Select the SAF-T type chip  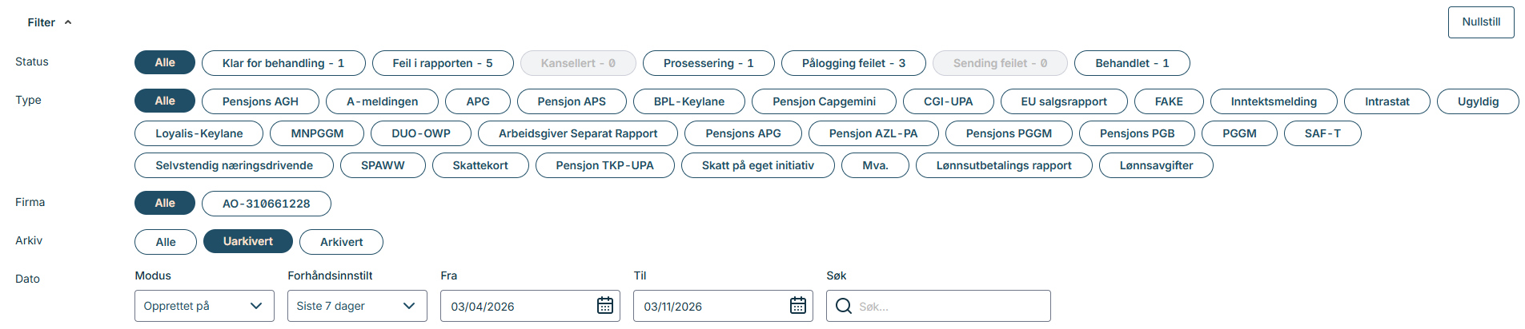click(1322, 133)
